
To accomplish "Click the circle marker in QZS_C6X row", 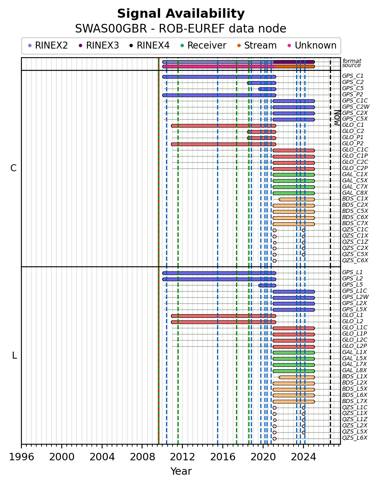I will coord(274,261).
